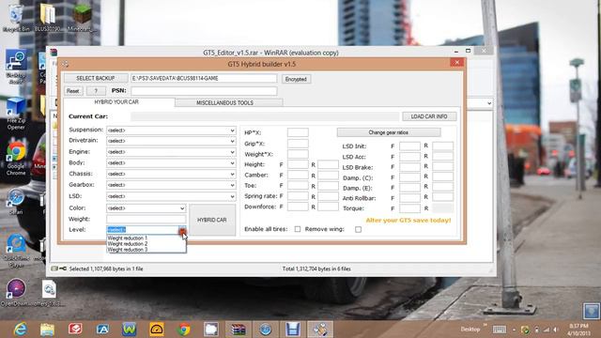Click the Torque front input field

[409, 208]
